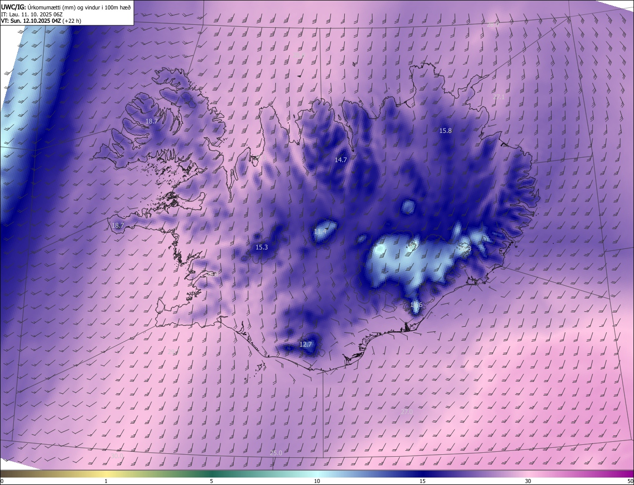Click the colorbar tick label 10

[317, 481]
